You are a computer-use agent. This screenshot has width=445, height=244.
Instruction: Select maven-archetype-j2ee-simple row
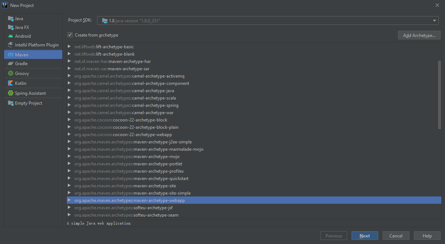coord(254,142)
